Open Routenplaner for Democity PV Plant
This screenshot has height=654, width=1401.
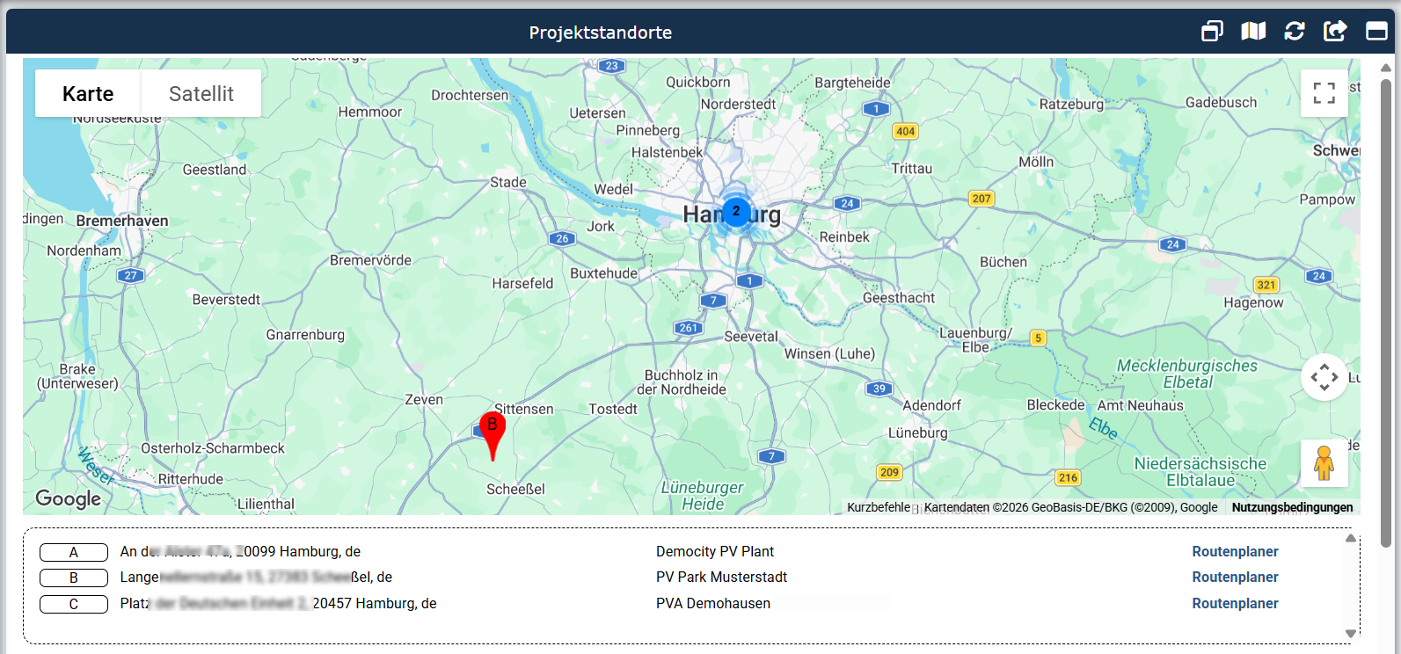coord(1235,551)
